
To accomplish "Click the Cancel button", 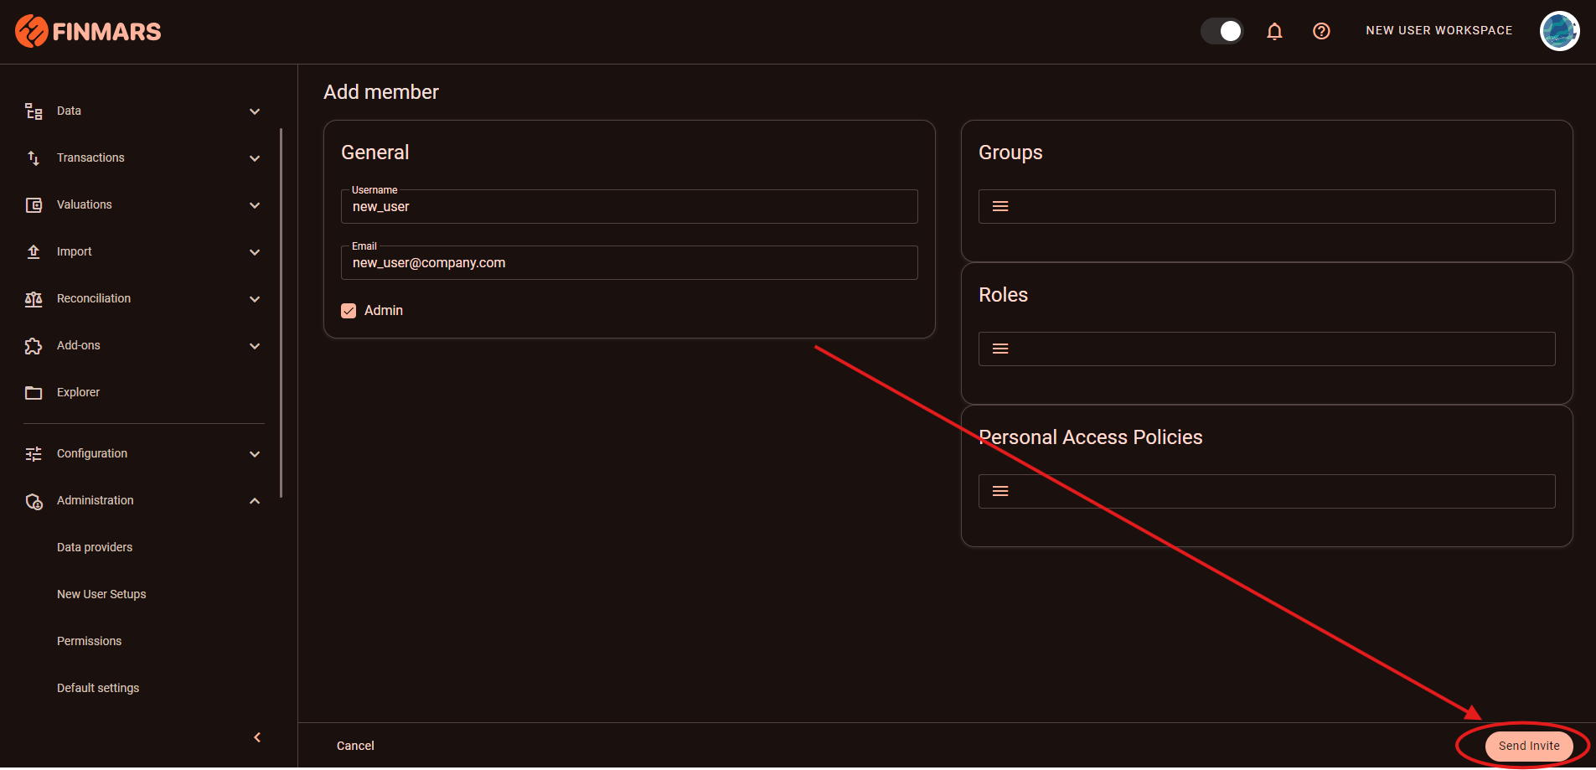I will coord(355,746).
